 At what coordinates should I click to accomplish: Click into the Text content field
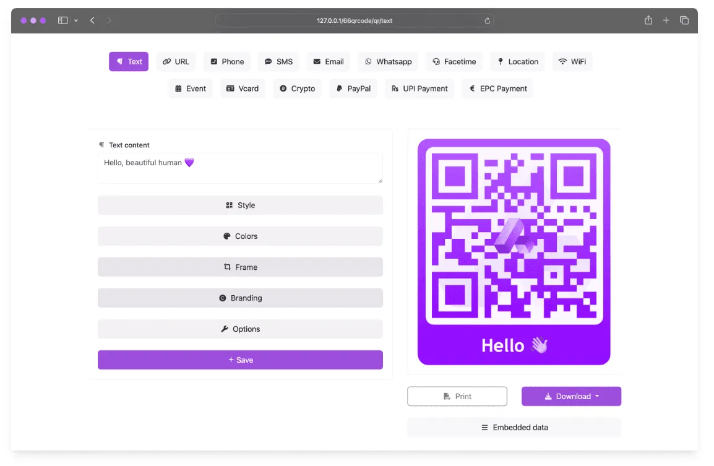[x=240, y=168]
